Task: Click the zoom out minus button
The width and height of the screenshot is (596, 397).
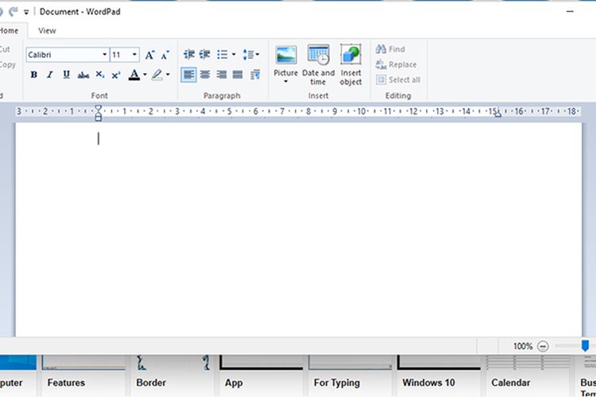Action: click(x=543, y=346)
